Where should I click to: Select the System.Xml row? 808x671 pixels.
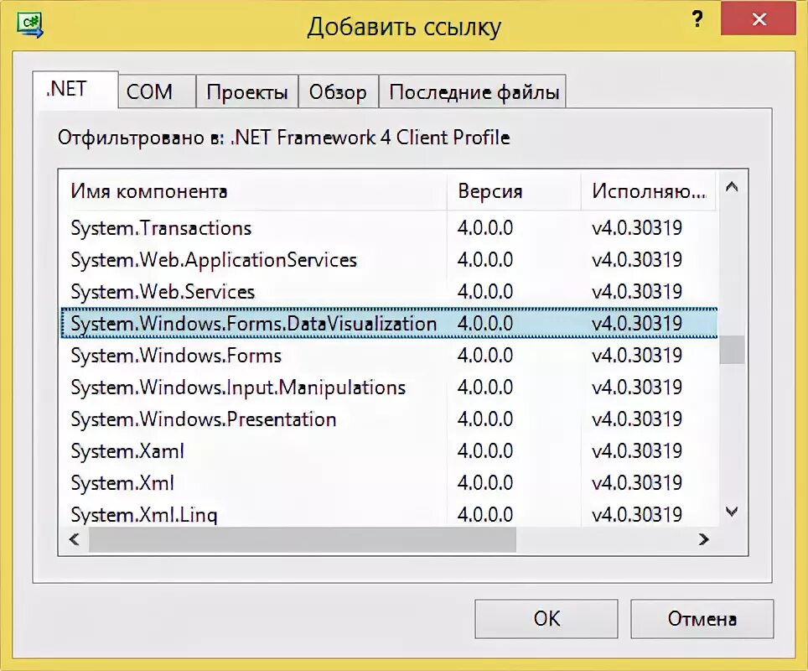pyautogui.click(x=389, y=483)
